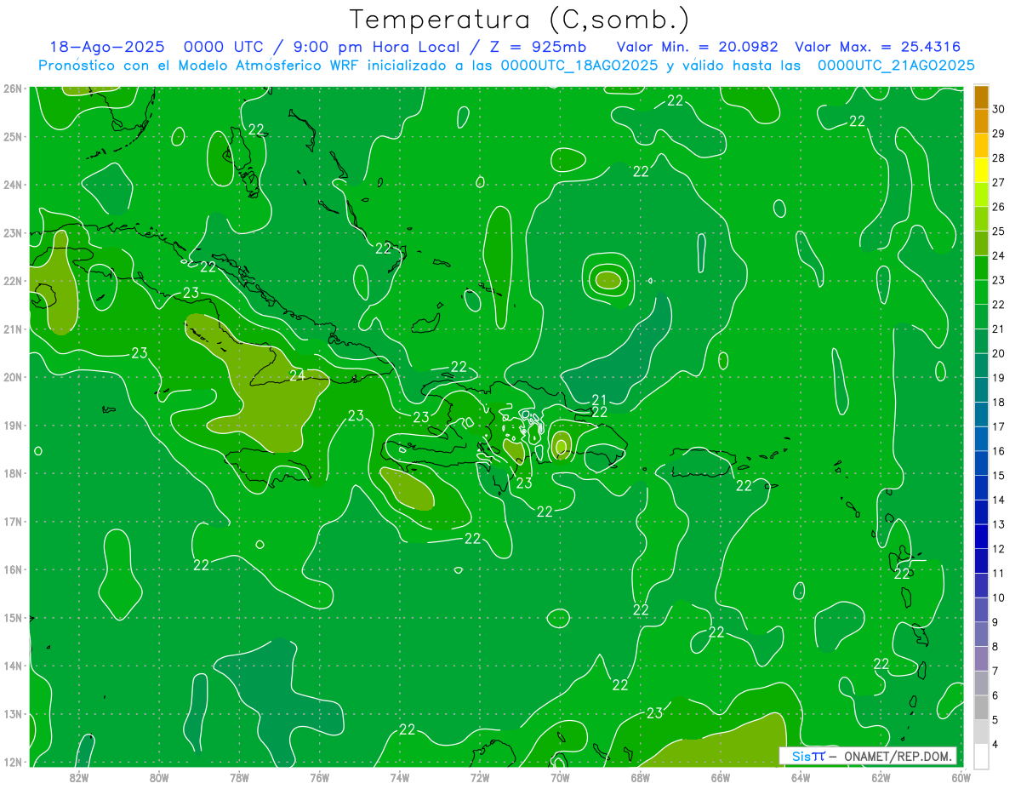Click the latitude label '24N'
The image size is (1021, 789).
pos(13,185)
